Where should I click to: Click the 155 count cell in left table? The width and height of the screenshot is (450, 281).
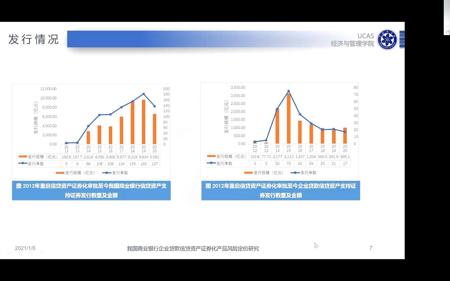pyautogui.click(x=133, y=164)
